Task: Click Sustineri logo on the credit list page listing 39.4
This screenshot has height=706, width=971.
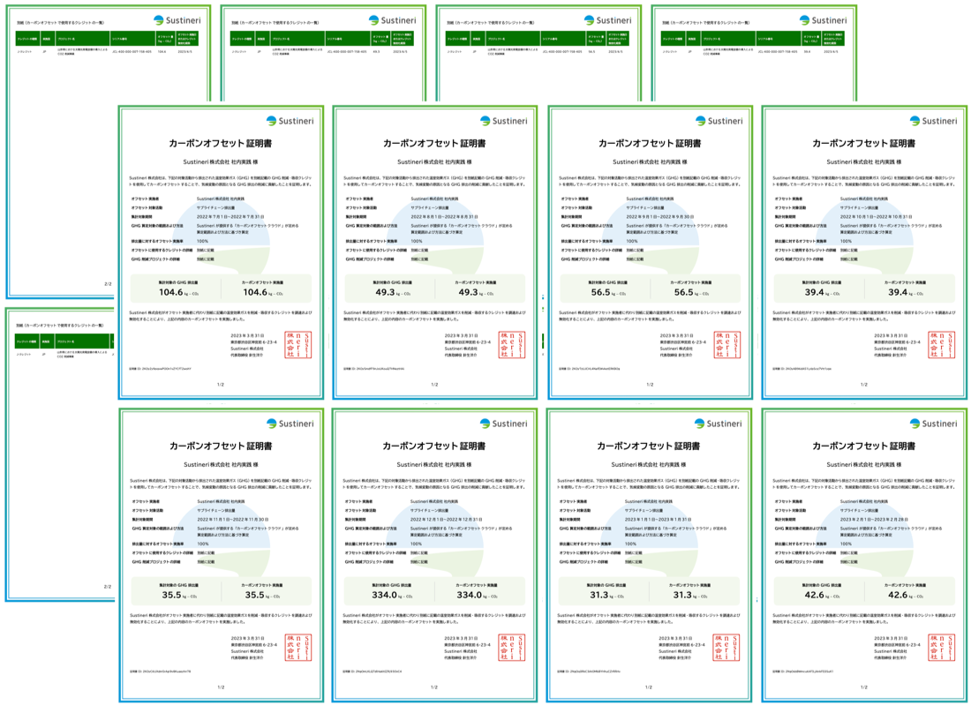Action: point(823,20)
